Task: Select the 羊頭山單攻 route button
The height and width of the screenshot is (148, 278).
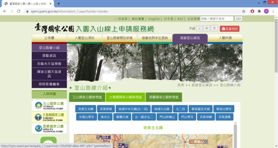Action: coord(86,117)
